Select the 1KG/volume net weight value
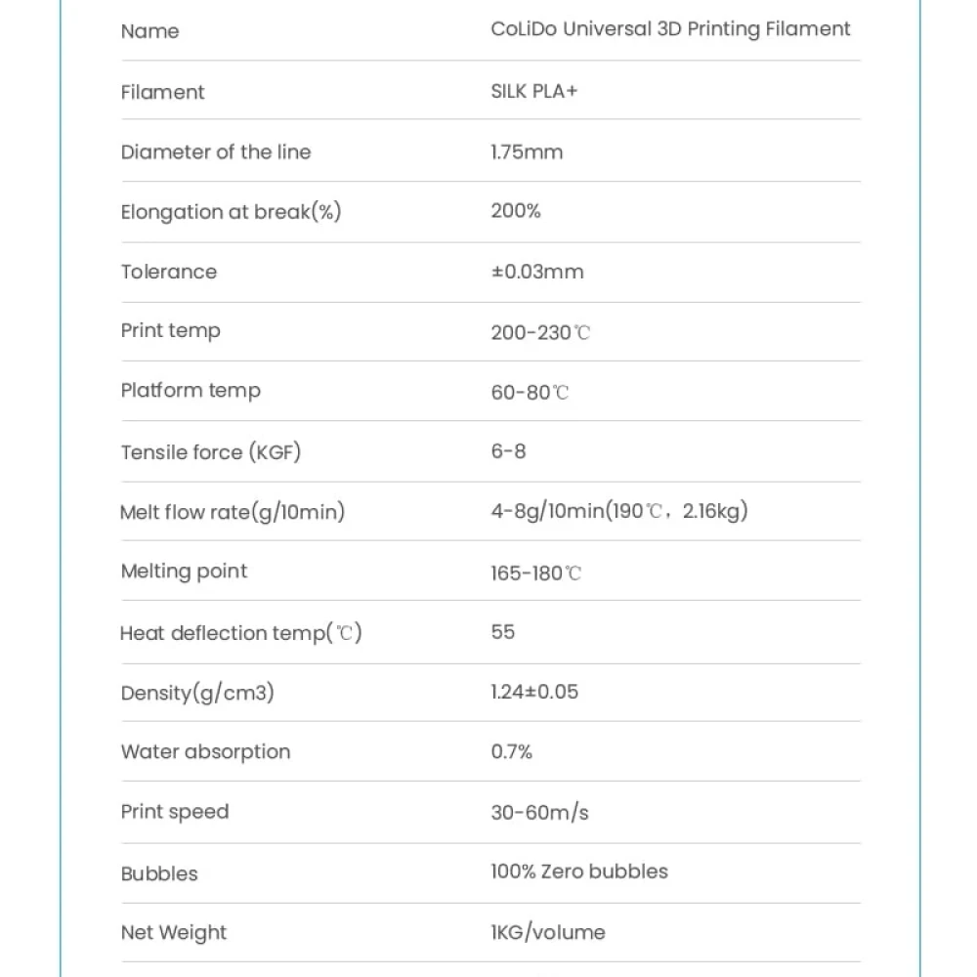Viewport: 977px width, 977px height. click(548, 932)
